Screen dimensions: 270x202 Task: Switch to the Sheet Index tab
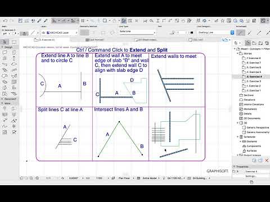[x=146, y=40]
